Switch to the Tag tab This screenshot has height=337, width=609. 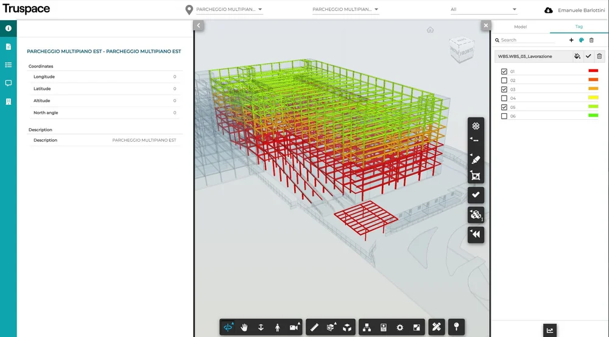click(579, 27)
